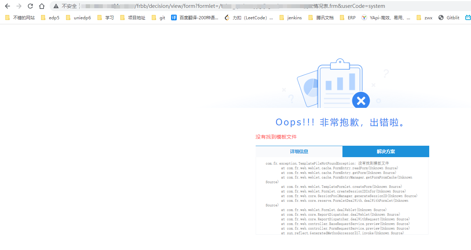This screenshot has height=250, width=471.
Task: Reload the current page
Action: pyautogui.click(x=30, y=6)
